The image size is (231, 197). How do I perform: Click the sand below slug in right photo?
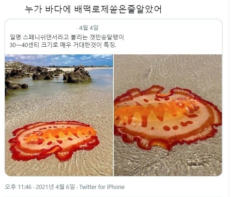tap(168, 163)
